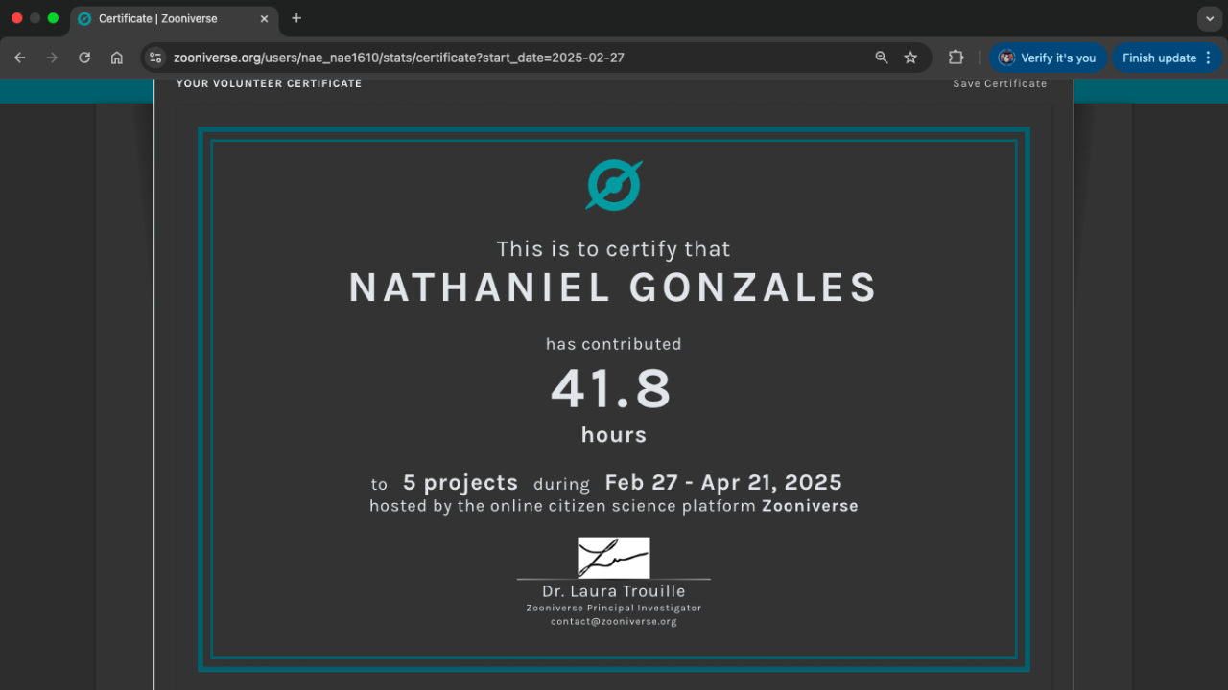Click the macOS yellow minimize window button
This screenshot has width=1228, height=690.
pyautogui.click(x=35, y=18)
